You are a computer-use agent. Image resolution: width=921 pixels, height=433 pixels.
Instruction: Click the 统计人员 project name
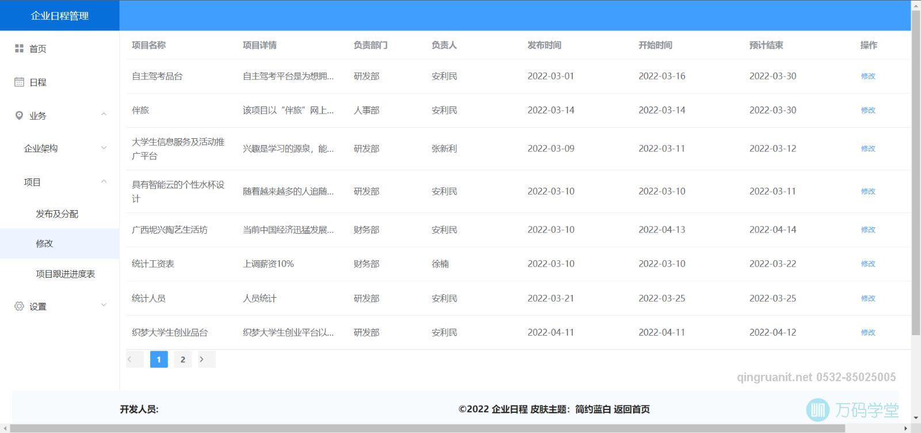pos(149,298)
